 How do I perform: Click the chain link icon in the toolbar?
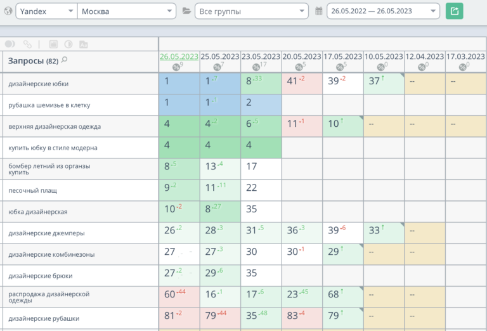click(27, 44)
